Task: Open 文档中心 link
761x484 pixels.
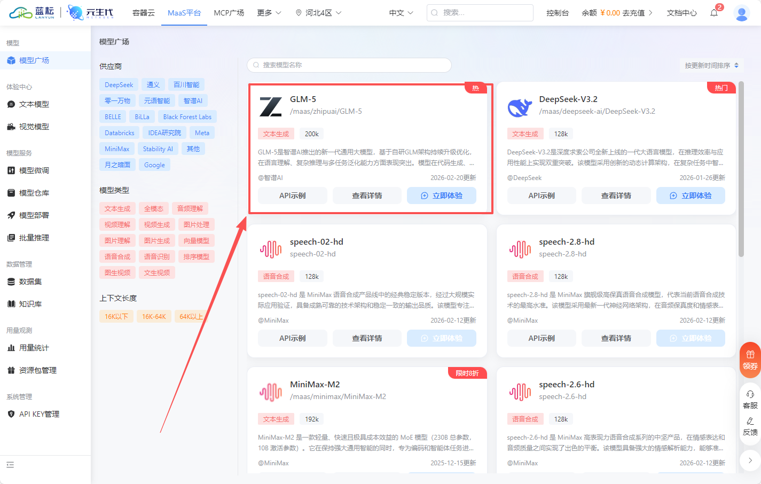Action: (682, 13)
